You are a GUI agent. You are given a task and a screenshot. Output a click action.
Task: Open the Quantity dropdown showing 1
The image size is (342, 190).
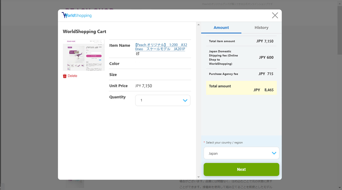[x=162, y=100]
